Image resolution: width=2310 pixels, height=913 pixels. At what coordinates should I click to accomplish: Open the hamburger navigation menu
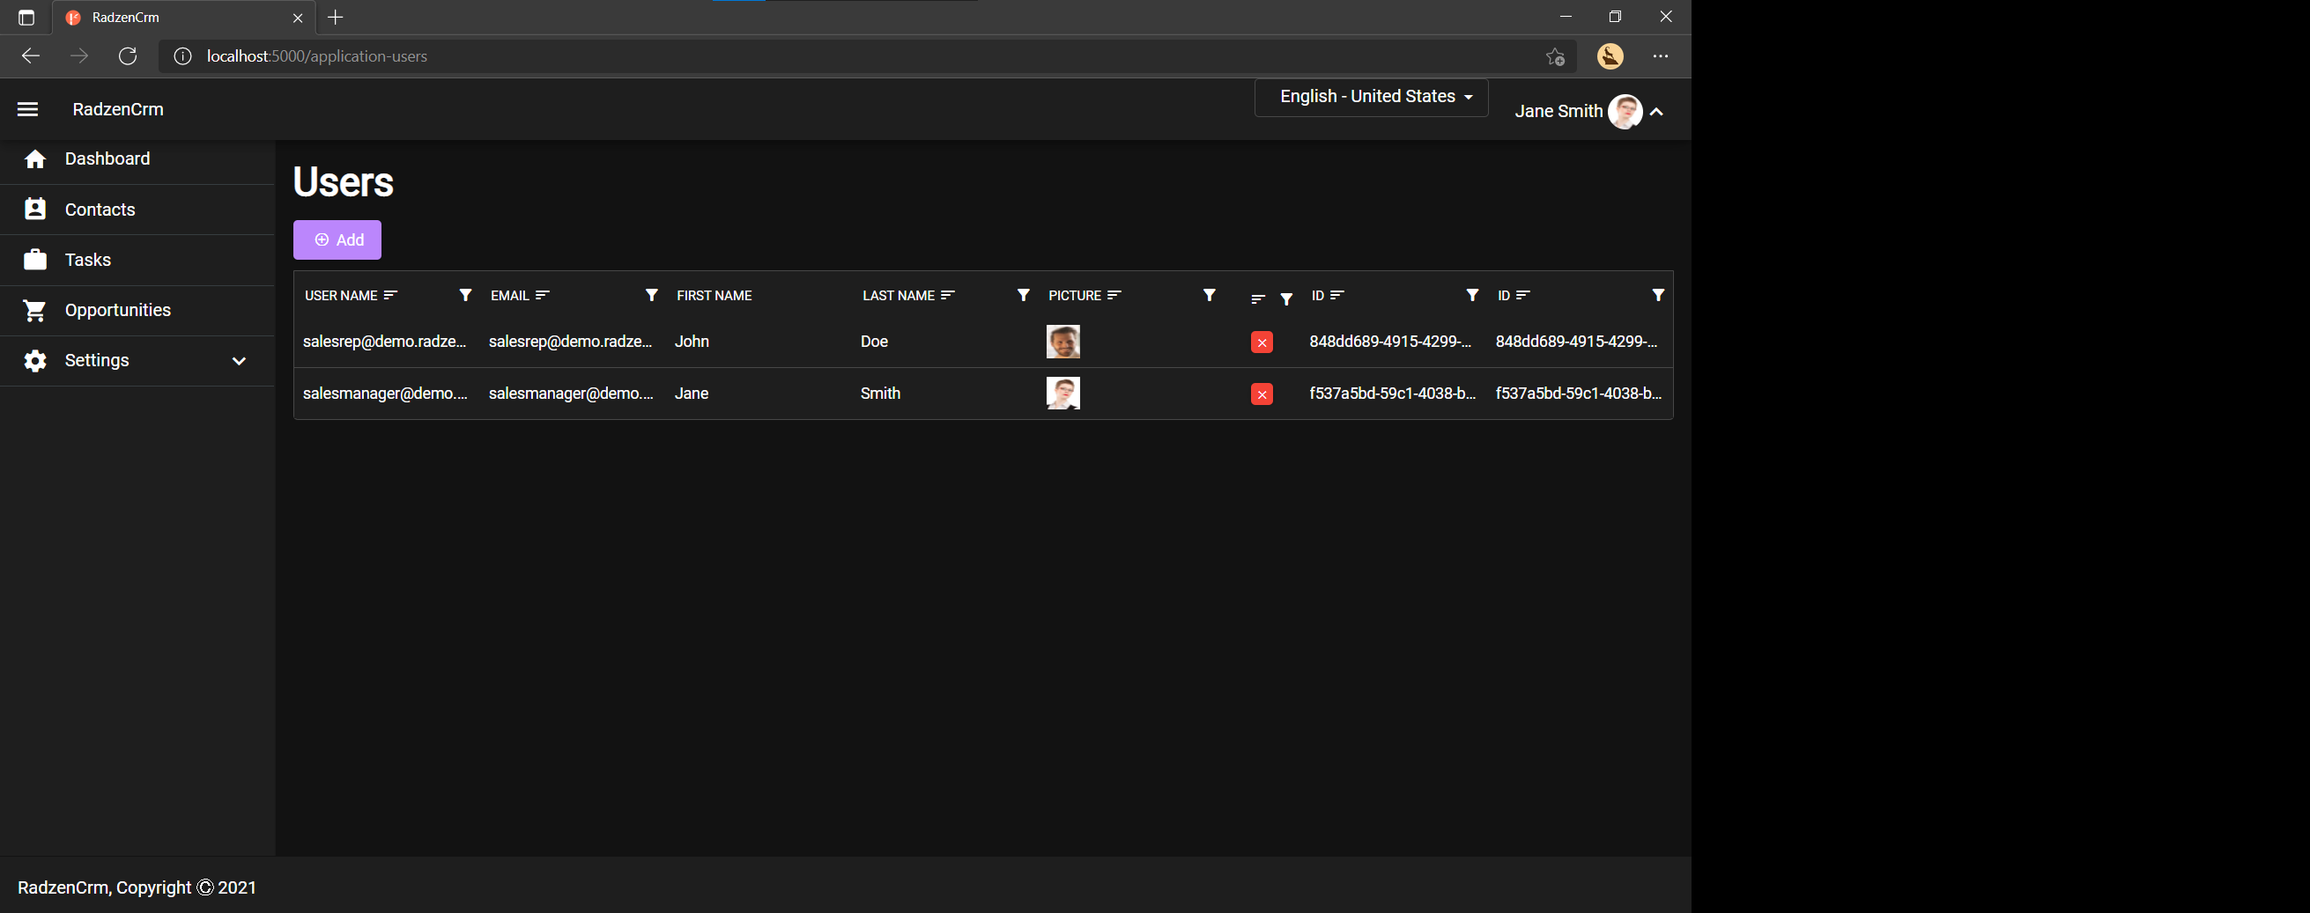coord(28,108)
